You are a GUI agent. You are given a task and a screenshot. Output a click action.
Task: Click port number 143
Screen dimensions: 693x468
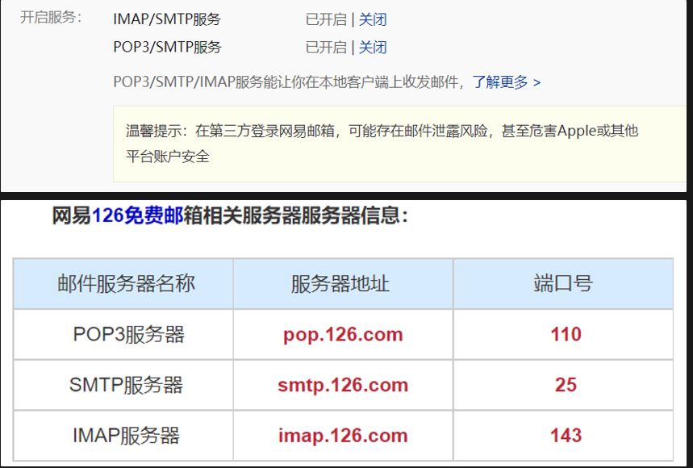click(x=566, y=436)
